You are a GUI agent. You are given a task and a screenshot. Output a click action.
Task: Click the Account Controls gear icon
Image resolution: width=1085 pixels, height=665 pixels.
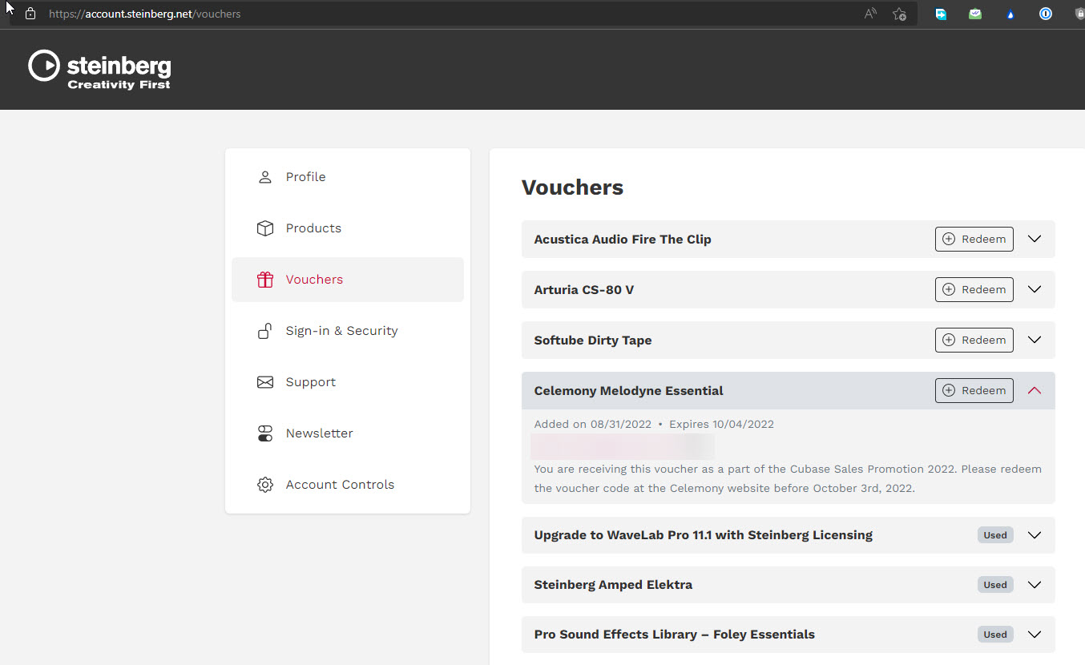tap(265, 485)
